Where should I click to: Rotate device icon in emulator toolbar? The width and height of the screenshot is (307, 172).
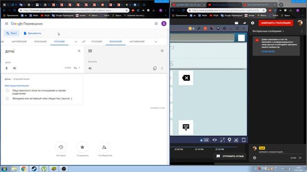244,140
